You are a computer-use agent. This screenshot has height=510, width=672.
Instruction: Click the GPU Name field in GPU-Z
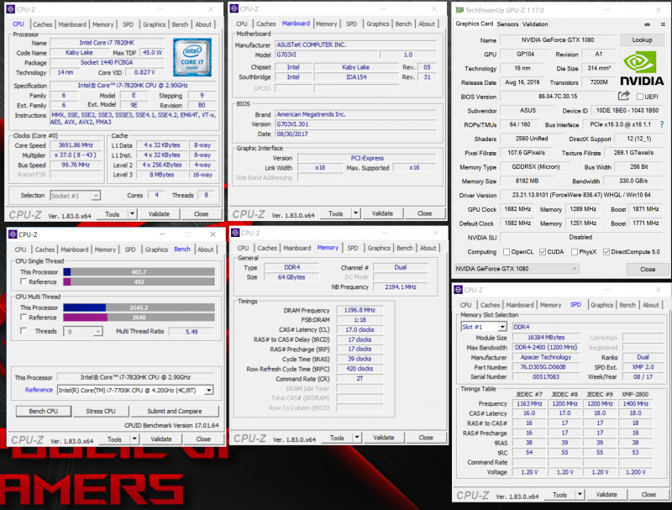click(x=558, y=39)
